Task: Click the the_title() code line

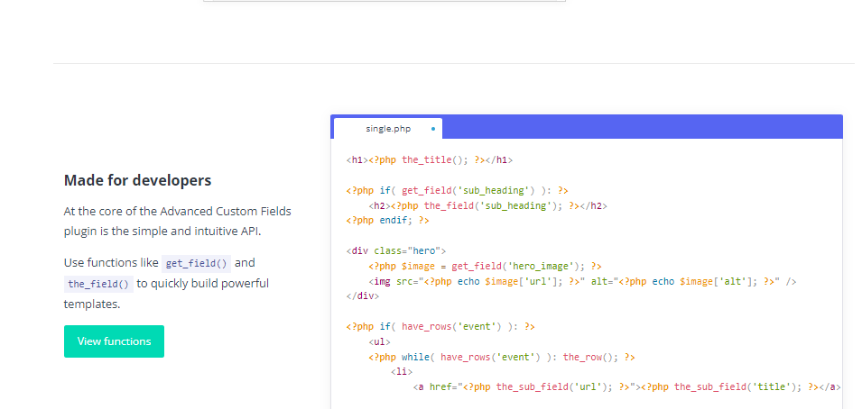Action: click(430, 160)
